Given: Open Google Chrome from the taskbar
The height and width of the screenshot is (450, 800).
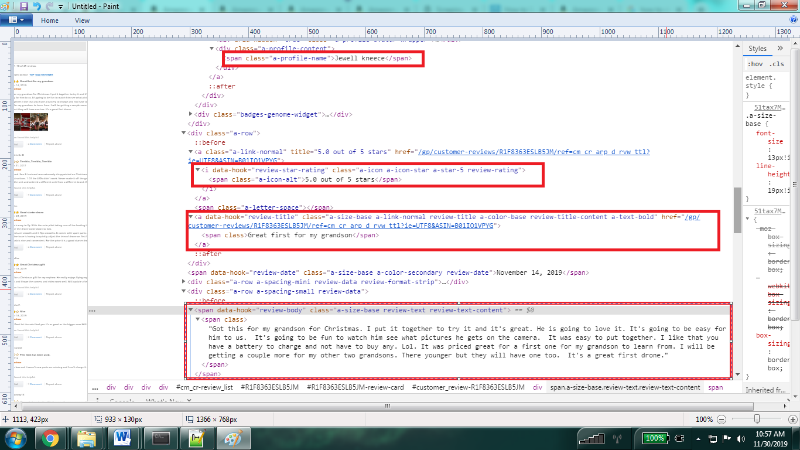Looking at the screenshot, I should click(50, 438).
